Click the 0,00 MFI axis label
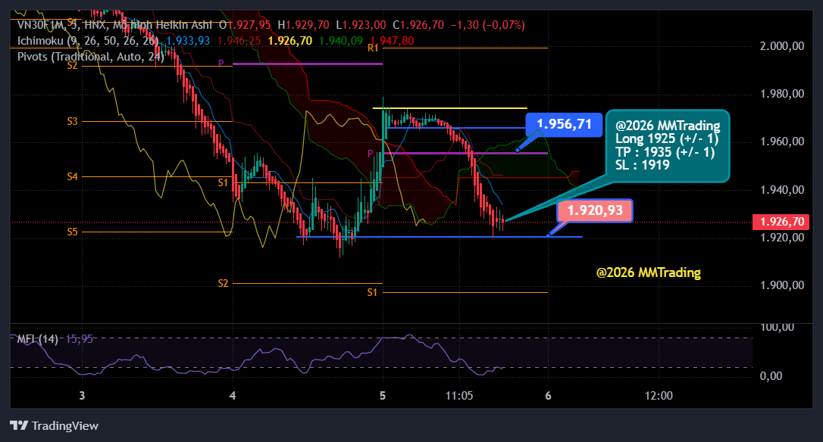Image resolution: width=823 pixels, height=442 pixels. 771,376
